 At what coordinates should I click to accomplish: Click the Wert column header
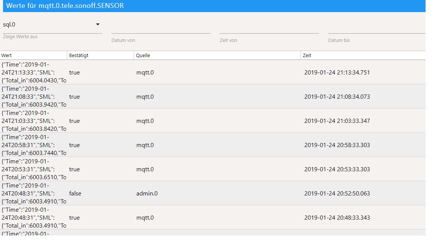33,55
